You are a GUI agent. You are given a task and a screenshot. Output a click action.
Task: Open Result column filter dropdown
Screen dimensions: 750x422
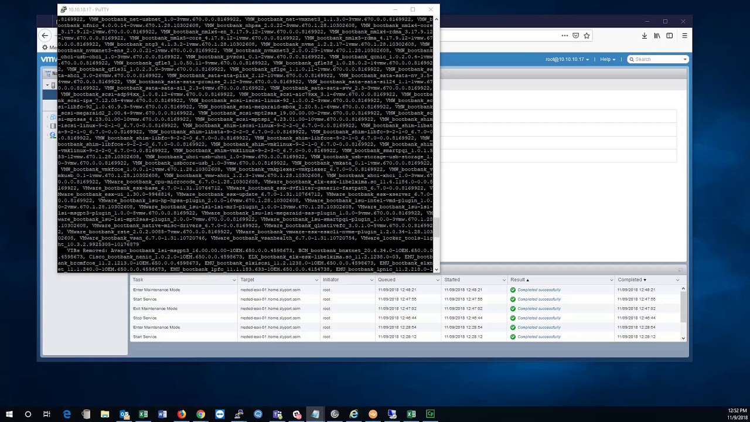pos(611,280)
